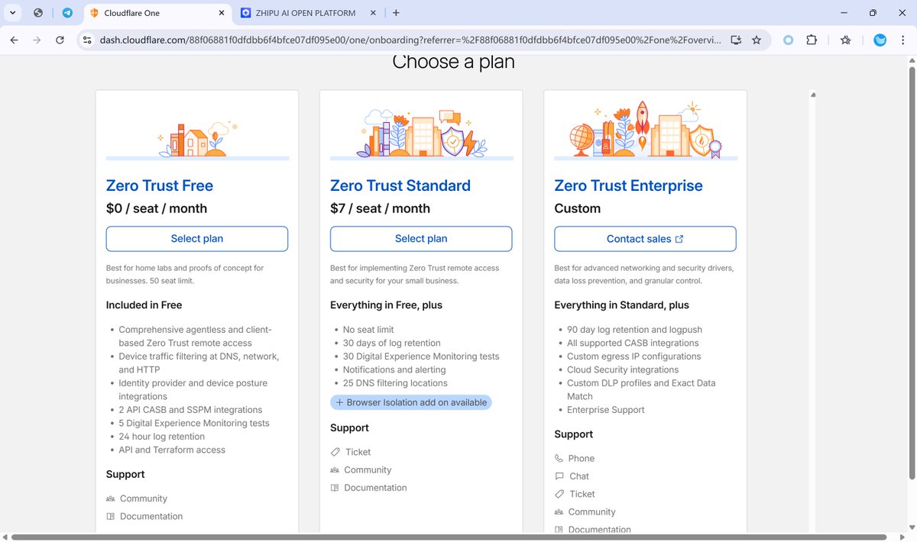Click 'Everything in Standard, plus' heading

621,305
